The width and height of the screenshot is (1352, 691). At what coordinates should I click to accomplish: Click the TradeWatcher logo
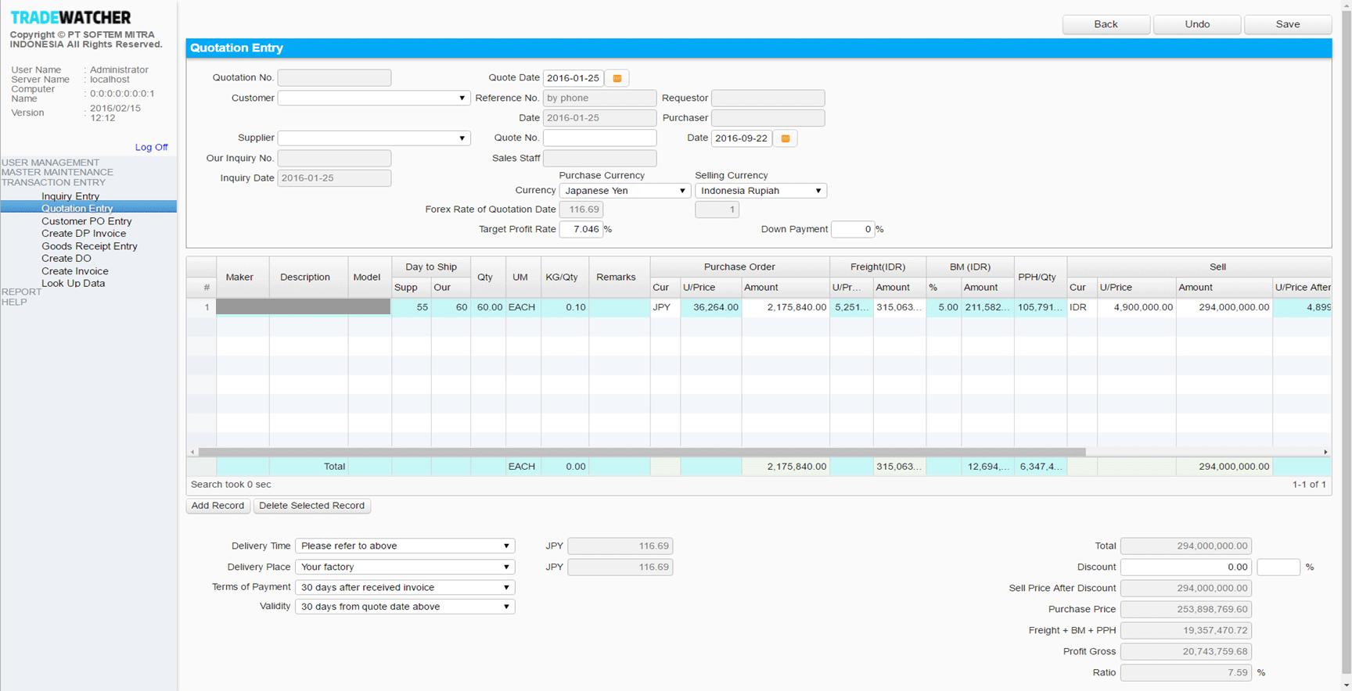click(71, 17)
